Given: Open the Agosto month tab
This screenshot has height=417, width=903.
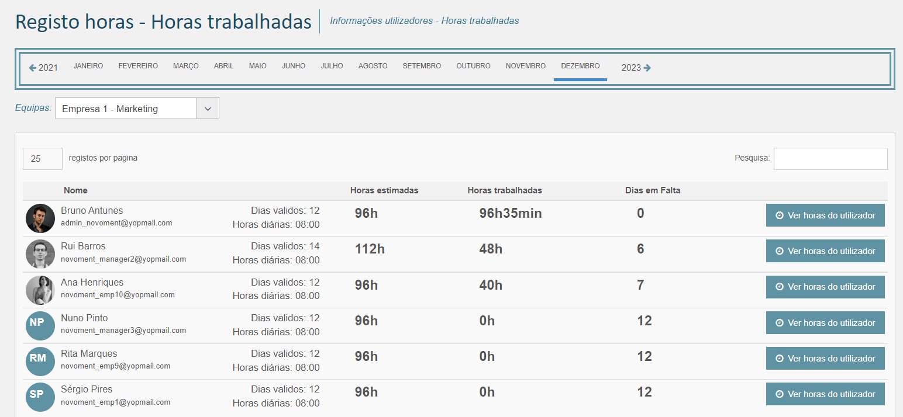Looking at the screenshot, I should point(373,67).
